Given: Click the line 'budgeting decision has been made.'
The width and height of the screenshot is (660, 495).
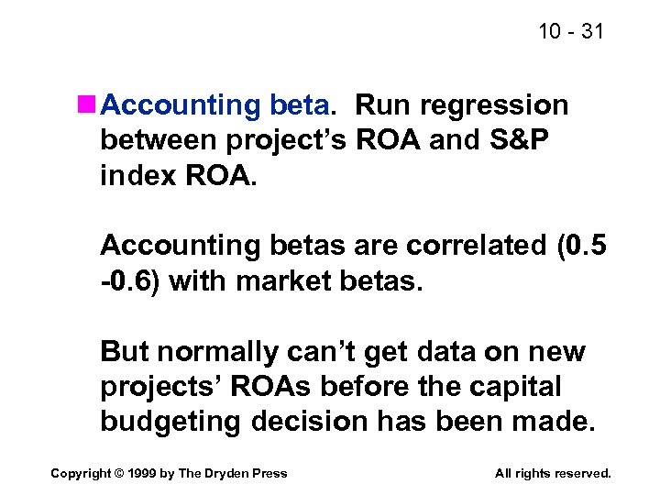Looking at the screenshot, I should pos(347,421).
